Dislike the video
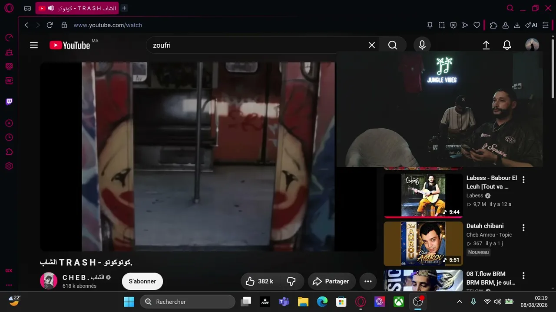 point(291,281)
